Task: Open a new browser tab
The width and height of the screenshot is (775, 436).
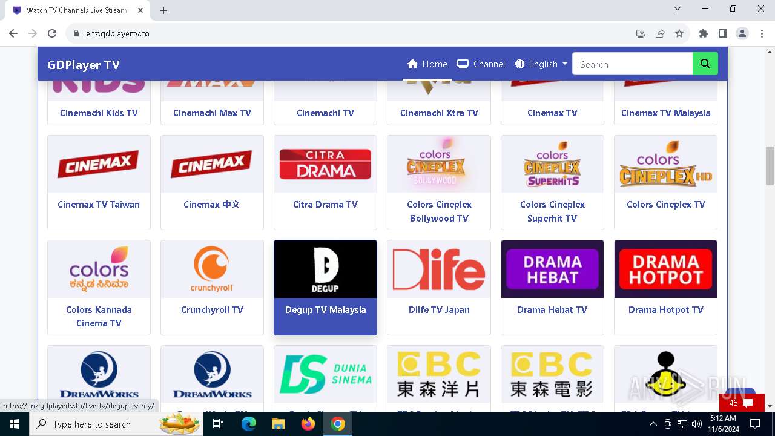Action: pos(163,10)
